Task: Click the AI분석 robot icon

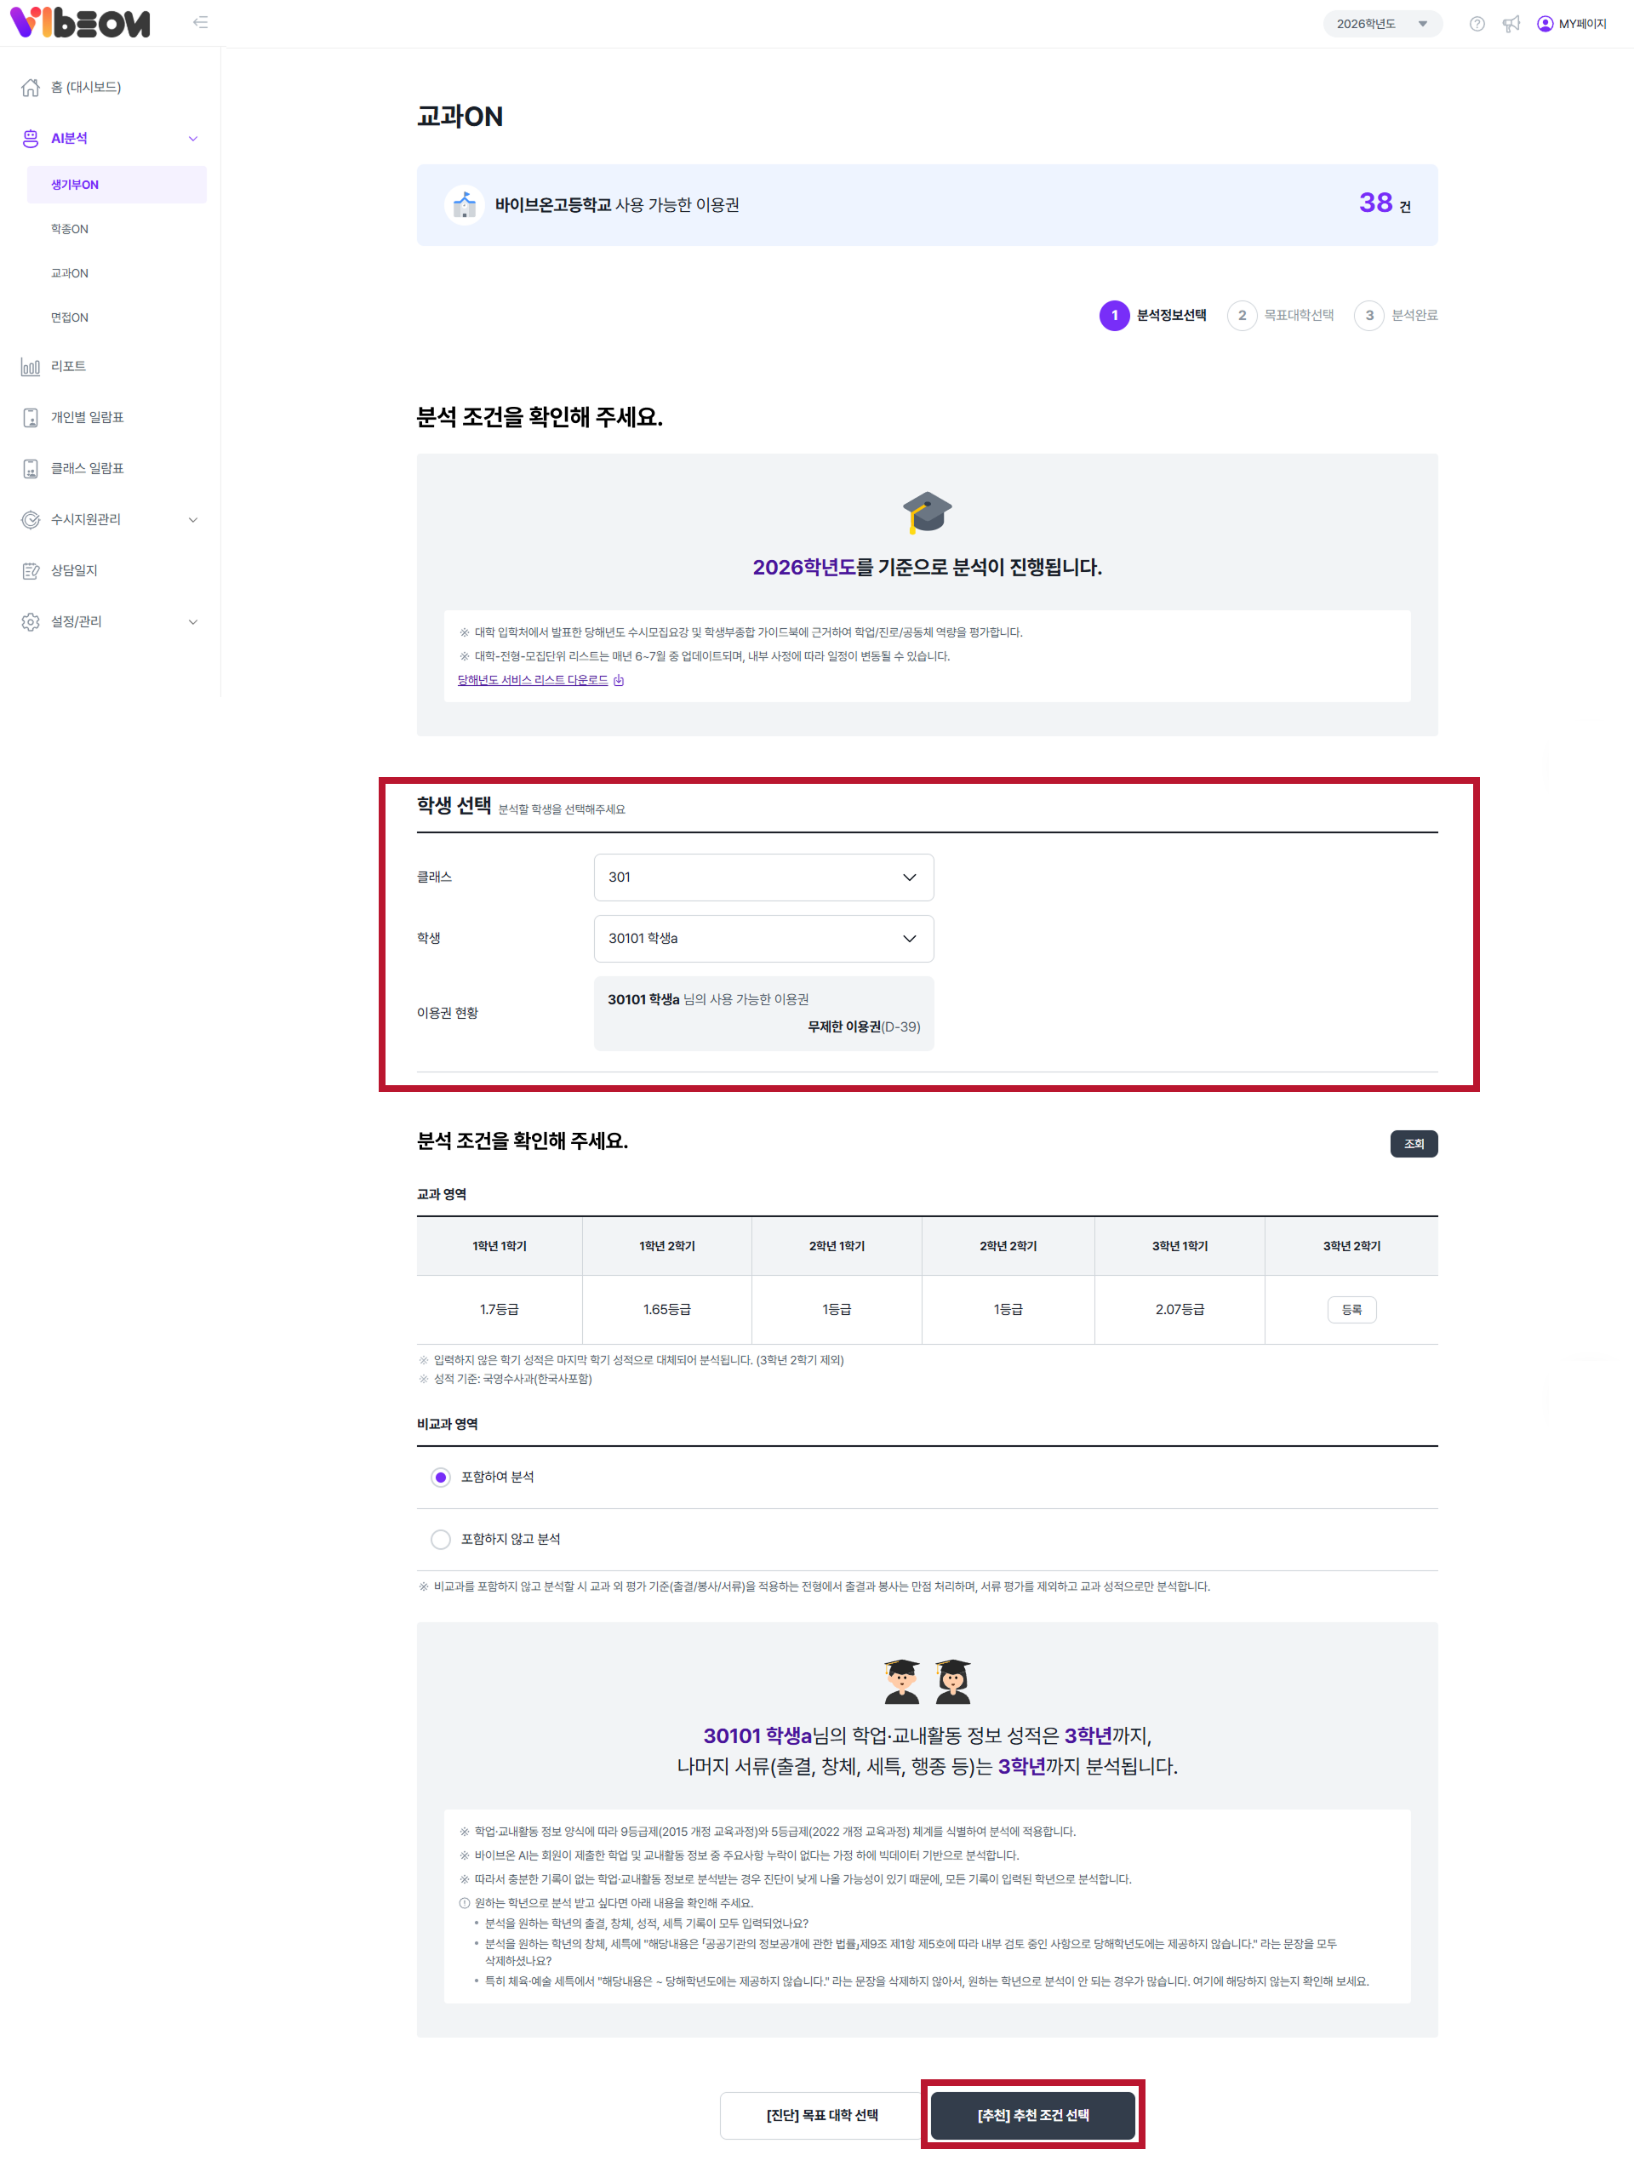Action: pyautogui.click(x=31, y=139)
